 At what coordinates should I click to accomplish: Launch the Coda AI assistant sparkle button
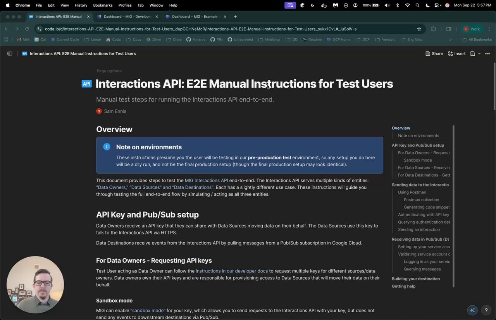click(x=472, y=310)
